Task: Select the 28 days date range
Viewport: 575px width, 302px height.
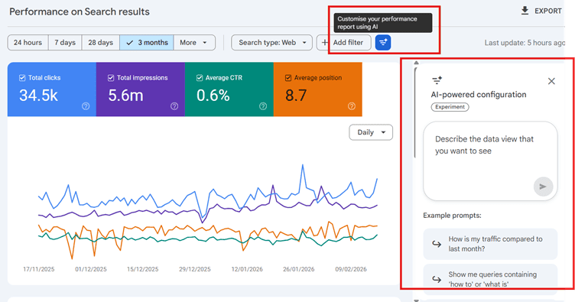Action: (x=100, y=43)
